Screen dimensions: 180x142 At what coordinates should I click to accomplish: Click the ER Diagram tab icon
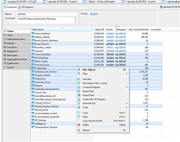coord(20,7)
